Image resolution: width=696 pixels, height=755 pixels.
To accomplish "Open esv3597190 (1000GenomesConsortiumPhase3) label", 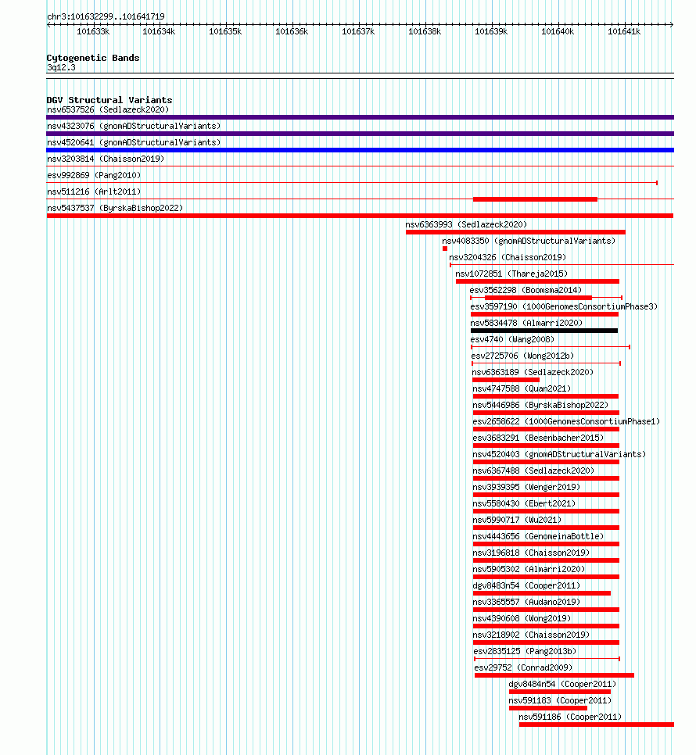I will coord(564,306).
